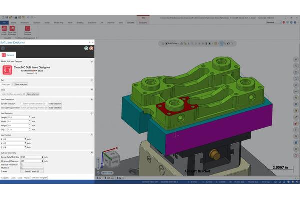Open the Op 1 viewsheet tab
Screen dimensions: 300x200
pos(100,178)
